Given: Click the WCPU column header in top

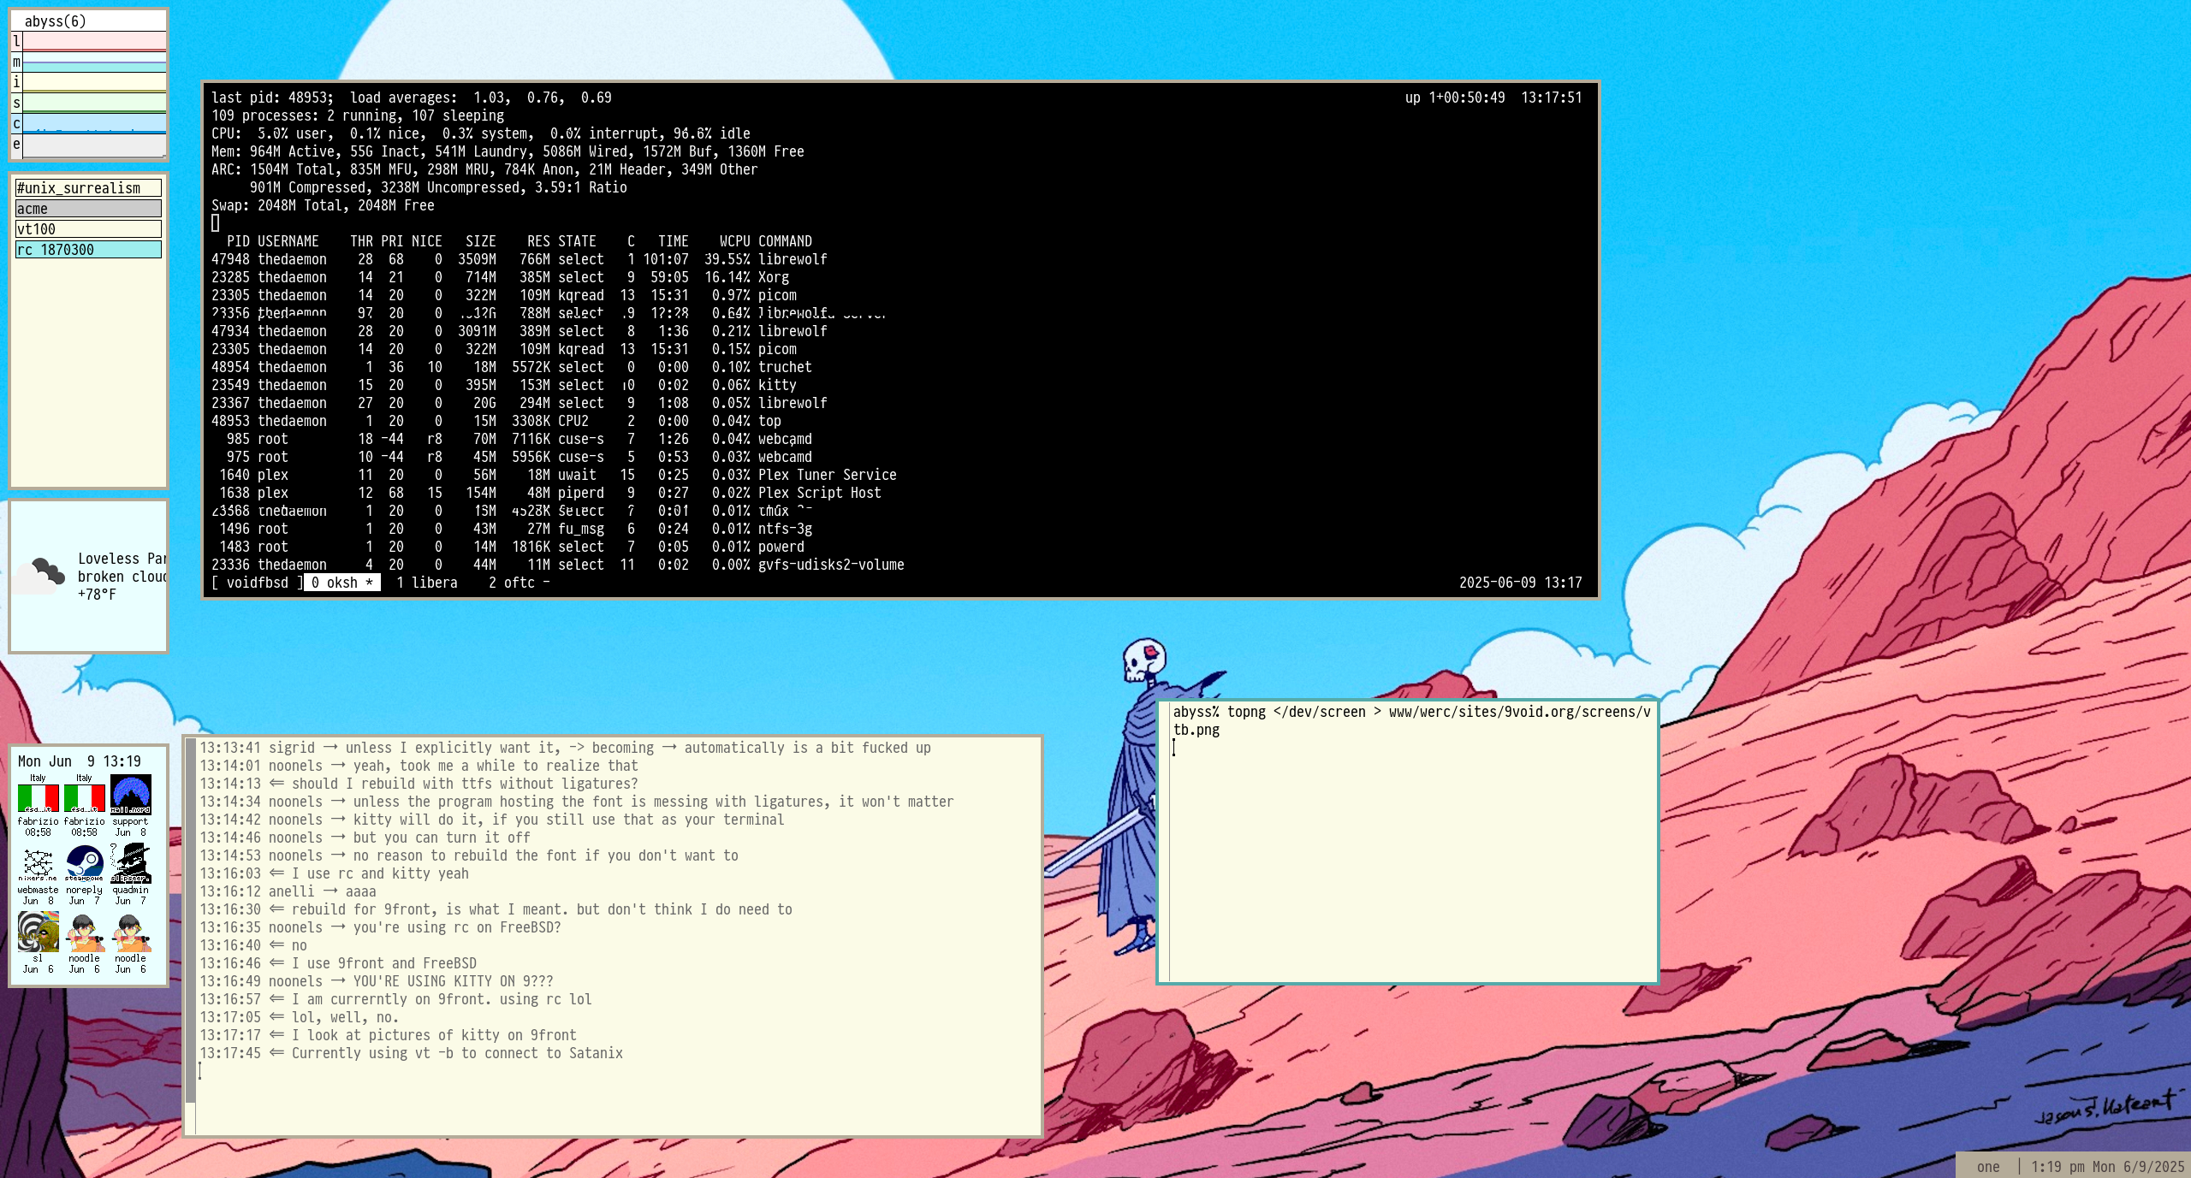Looking at the screenshot, I should point(734,241).
